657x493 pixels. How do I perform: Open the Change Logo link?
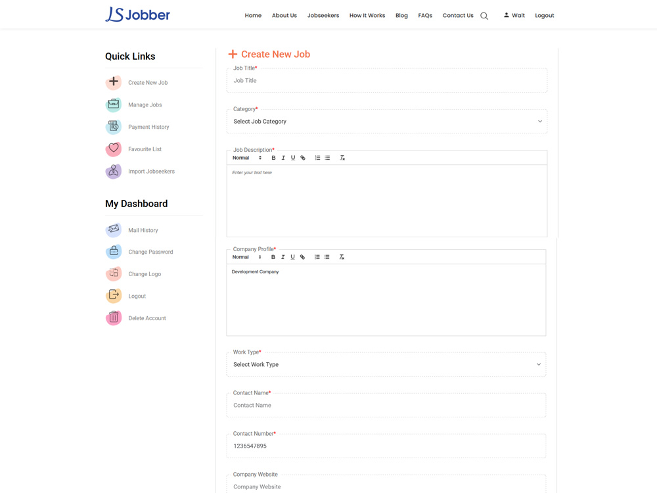pos(145,274)
